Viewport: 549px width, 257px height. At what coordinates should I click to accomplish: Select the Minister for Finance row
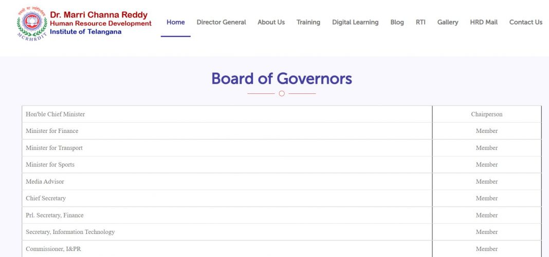click(52, 131)
